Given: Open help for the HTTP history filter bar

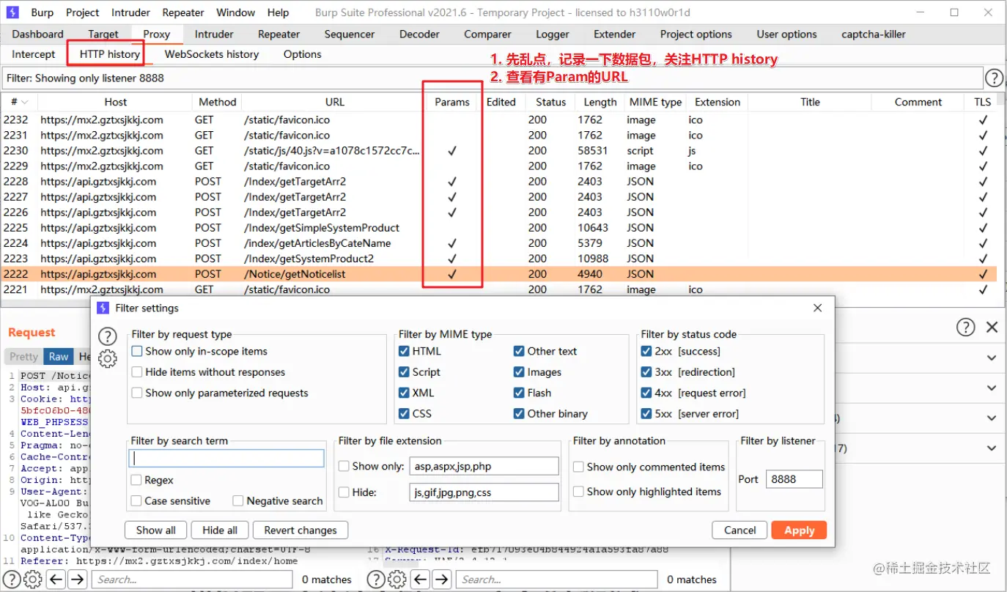Looking at the screenshot, I should pyautogui.click(x=994, y=78).
